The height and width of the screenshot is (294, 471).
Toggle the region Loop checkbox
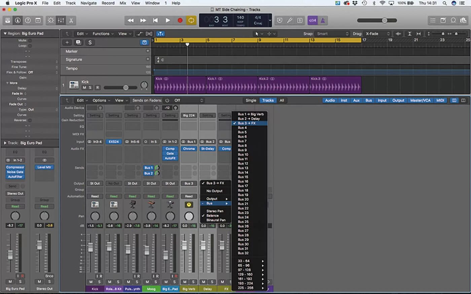click(x=30, y=46)
